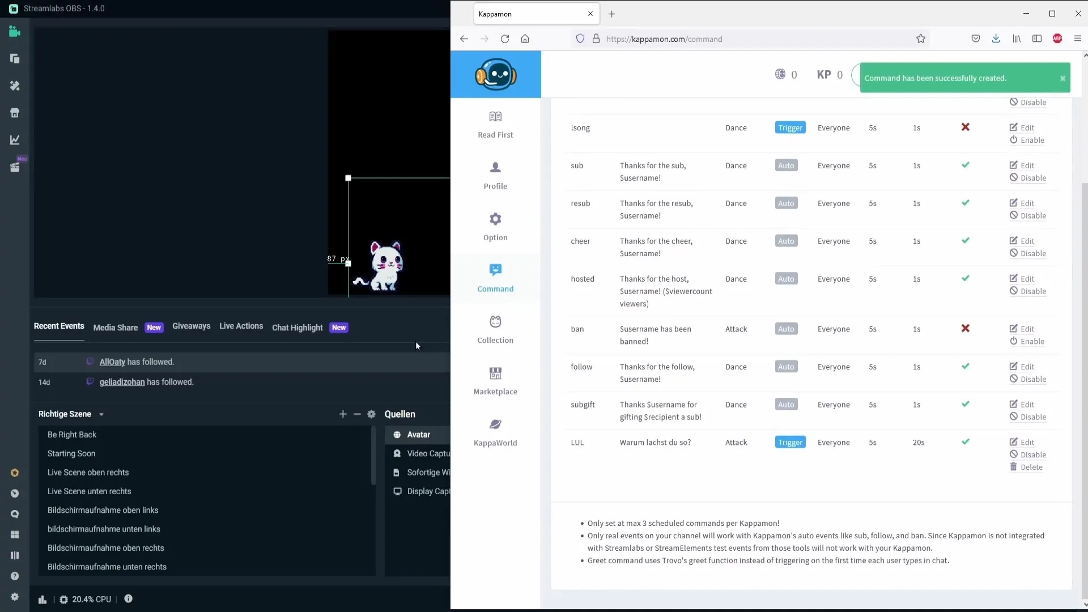
Task: Disable the hosted command
Action: click(x=1028, y=292)
